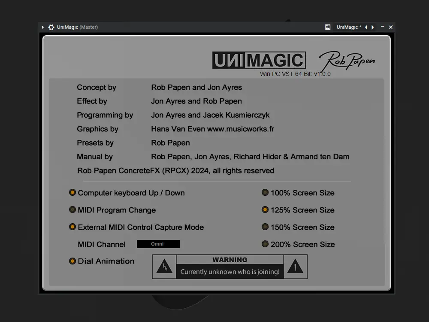The width and height of the screenshot is (429, 322).
Task: Toggle External MIDI Control Capture Mode
Action: [72, 227]
